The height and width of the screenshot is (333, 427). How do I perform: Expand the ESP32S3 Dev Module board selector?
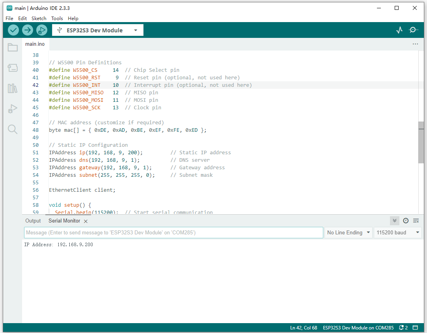[98, 30]
